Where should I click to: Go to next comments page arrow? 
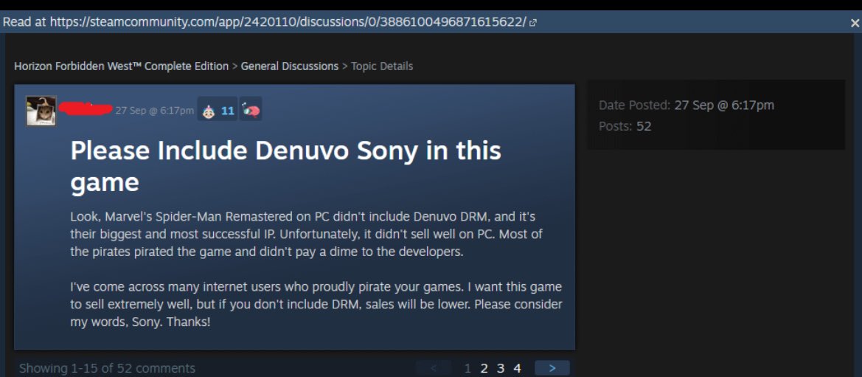pyautogui.click(x=552, y=367)
